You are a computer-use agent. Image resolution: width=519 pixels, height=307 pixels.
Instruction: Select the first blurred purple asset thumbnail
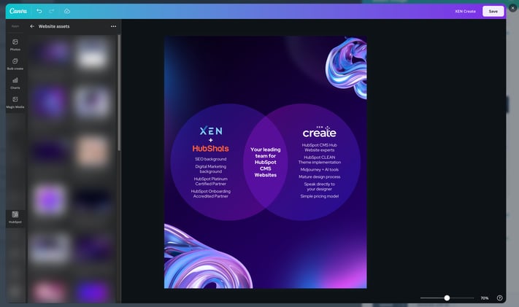(x=50, y=53)
